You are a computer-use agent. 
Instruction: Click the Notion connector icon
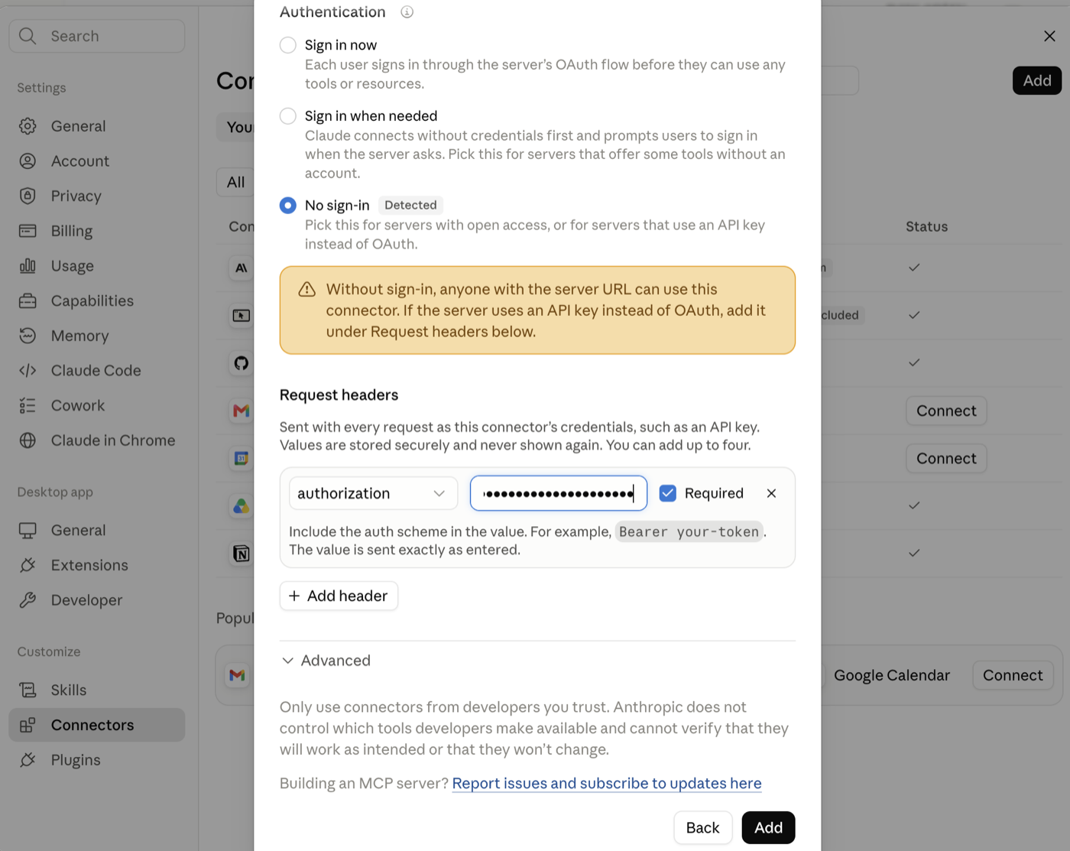pyautogui.click(x=242, y=553)
